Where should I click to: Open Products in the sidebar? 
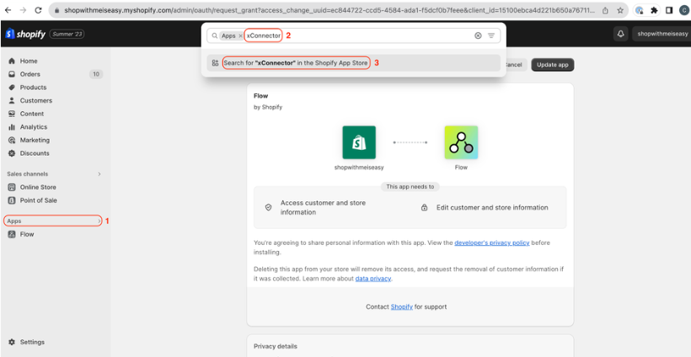tap(33, 88)
